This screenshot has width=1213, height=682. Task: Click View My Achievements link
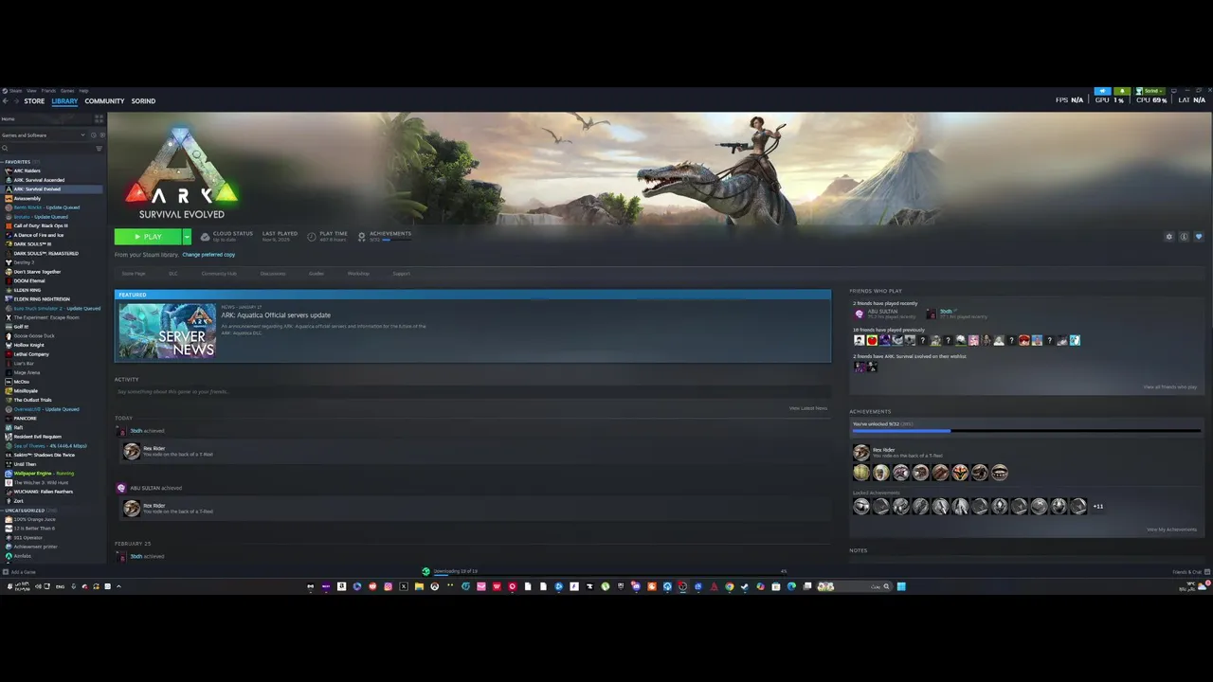pyautogui.click(x=1171, y=529)
